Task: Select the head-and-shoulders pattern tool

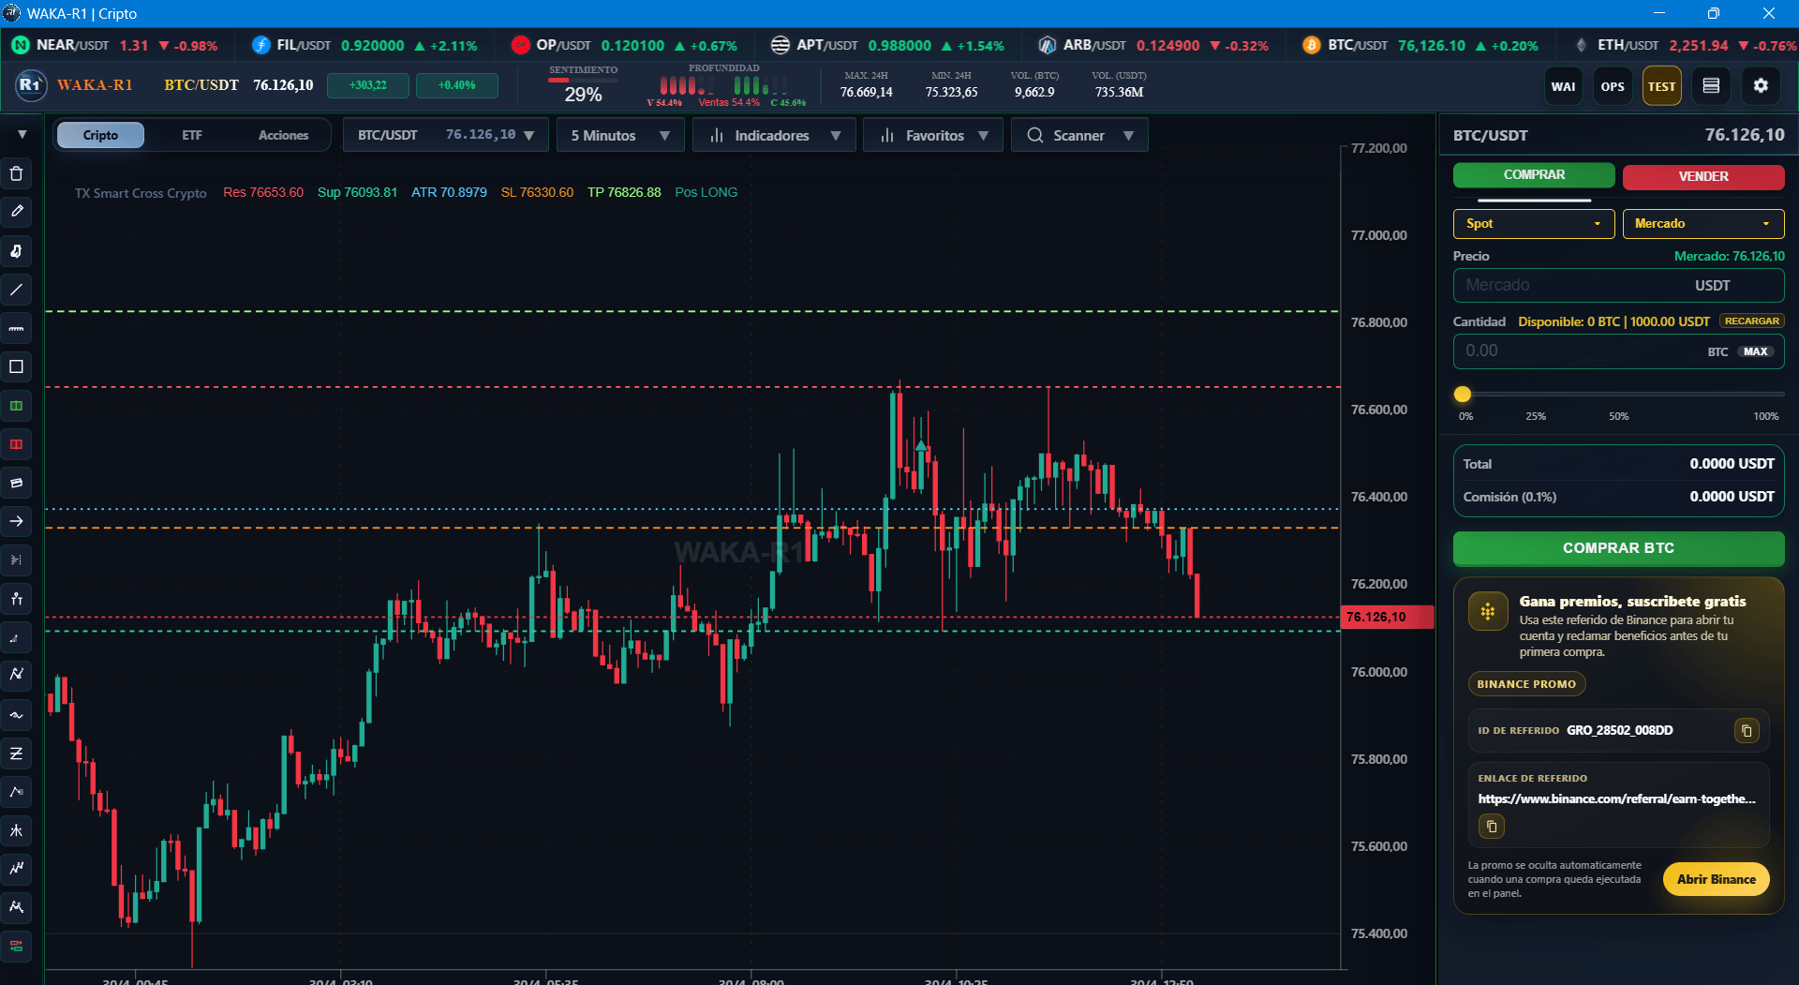Action: pyautogui.click(x=16, y=907)
